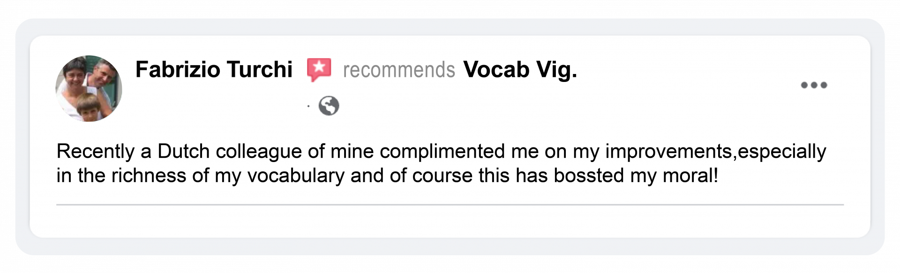Click the horizontal divider below the review
The height and width of the screenshot is (273, 900).
(450, 205)
